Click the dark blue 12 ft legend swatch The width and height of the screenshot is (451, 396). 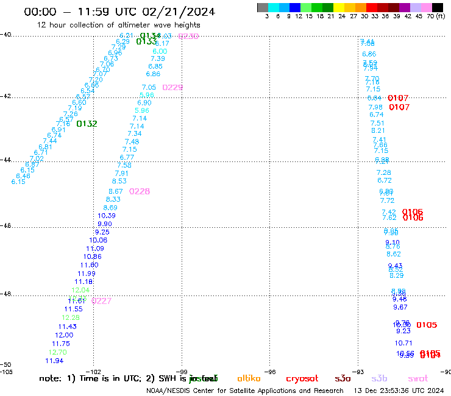coord(296,7)
